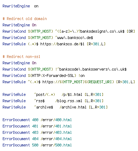Click the https://%{HTTP_HOST}%{REQUEST_URI} target
This screenshot has height=151, width=138.
78,82
